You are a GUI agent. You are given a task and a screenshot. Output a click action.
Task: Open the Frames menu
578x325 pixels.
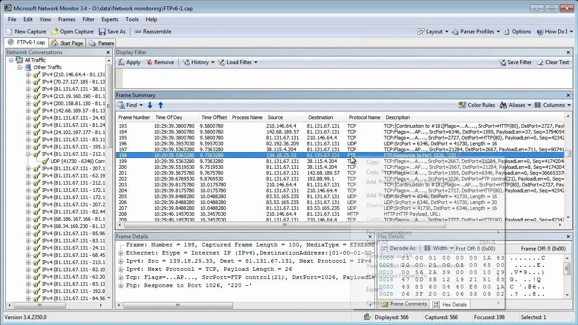[67, 19]
